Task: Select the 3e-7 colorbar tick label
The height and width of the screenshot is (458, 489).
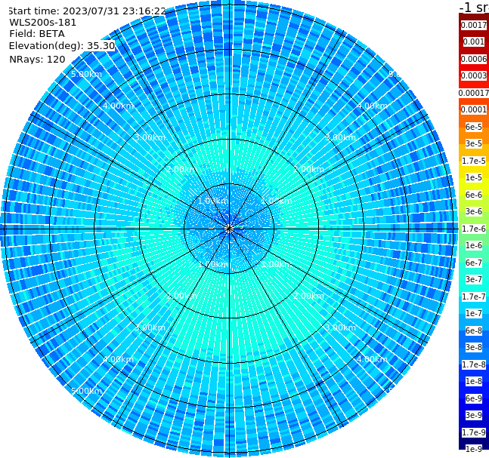Action: click(474, 279)
